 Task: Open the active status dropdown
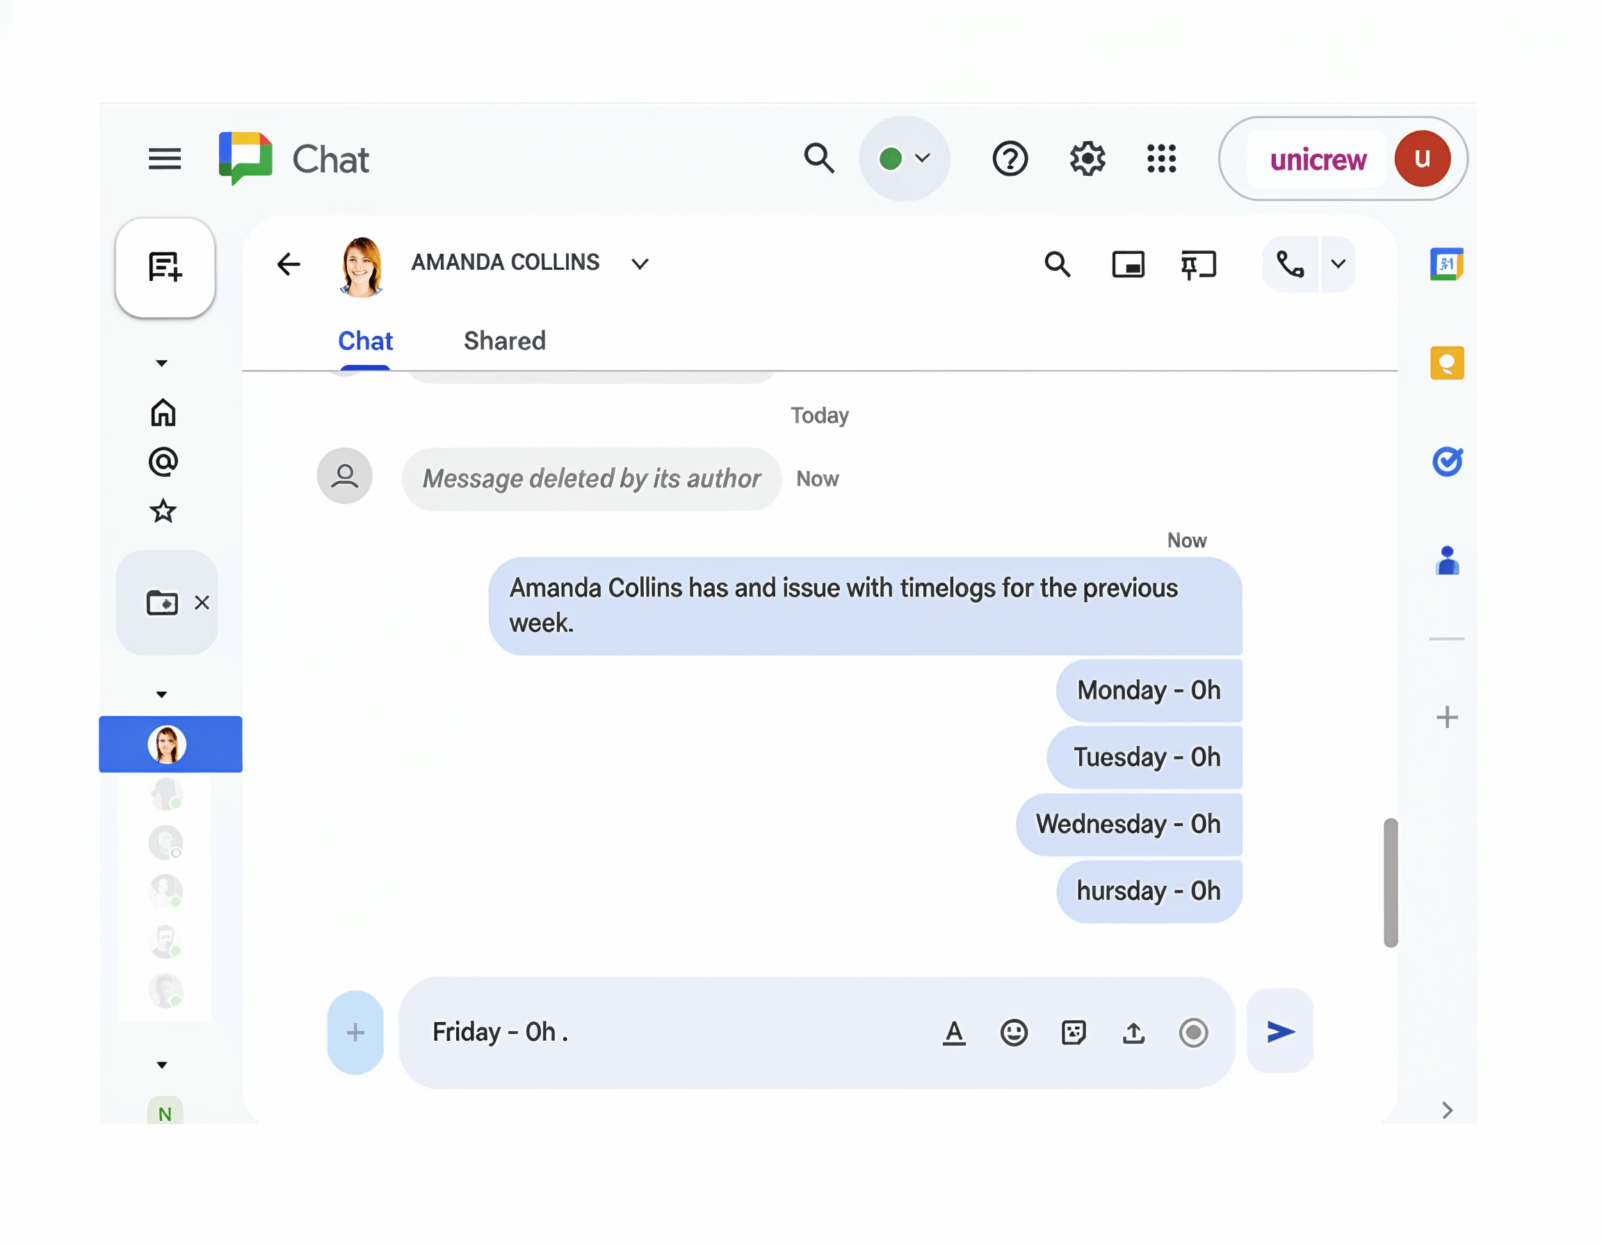pos(905,159)
